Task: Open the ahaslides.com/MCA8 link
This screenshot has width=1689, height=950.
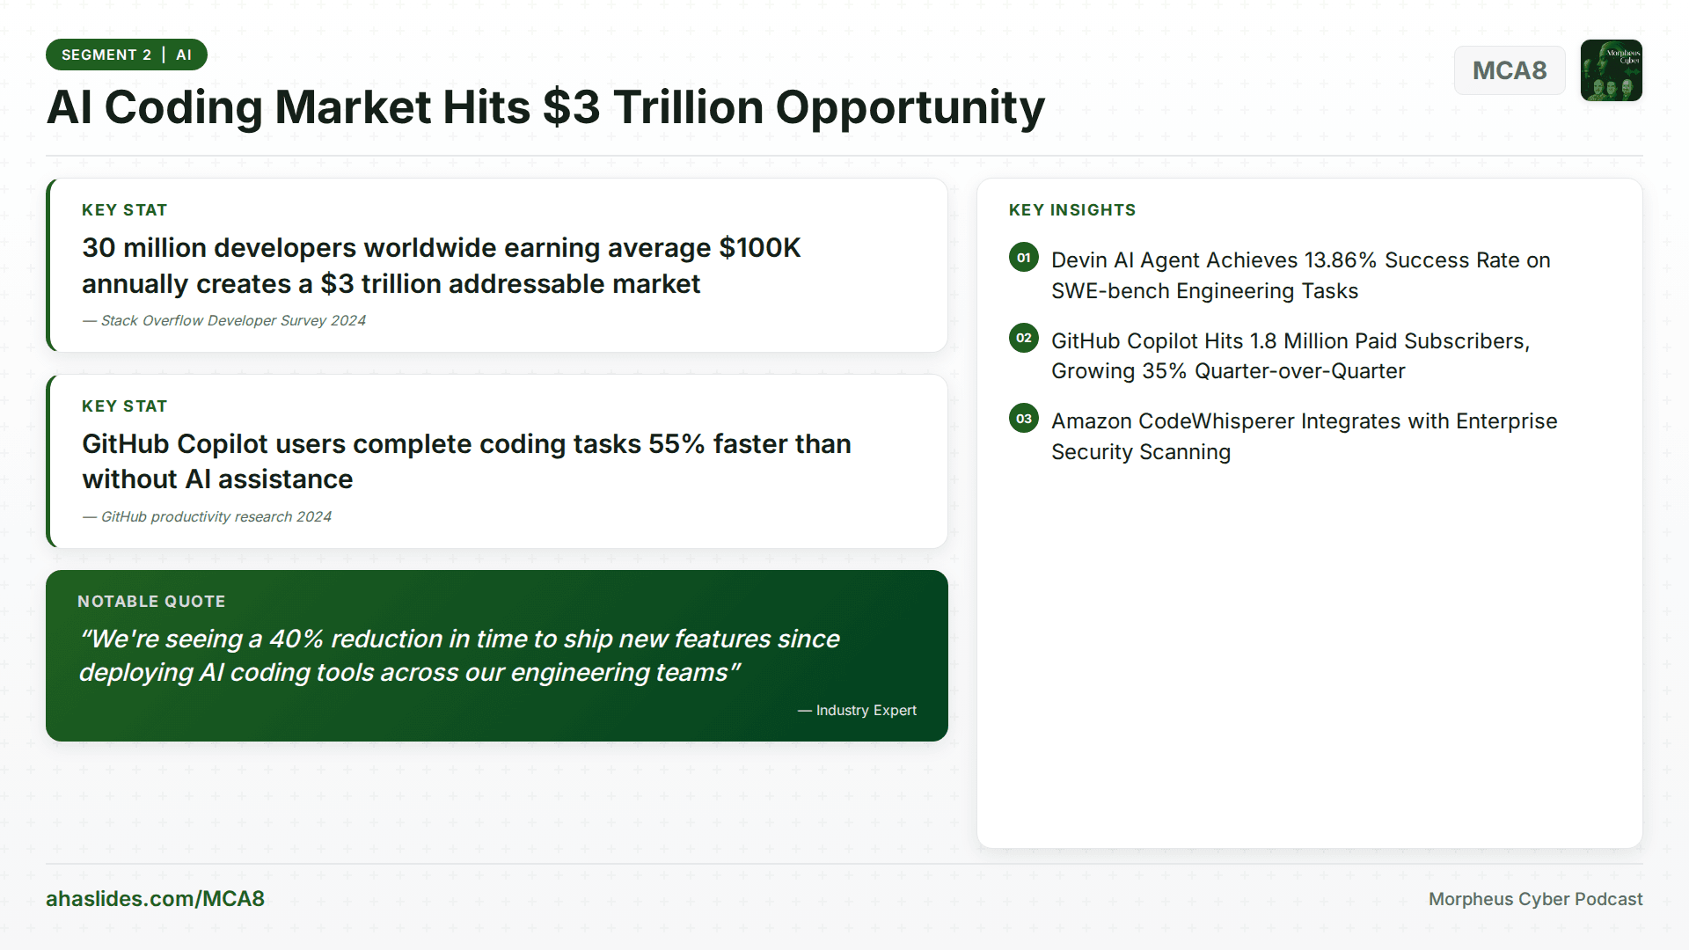Action: coord(156,899)
